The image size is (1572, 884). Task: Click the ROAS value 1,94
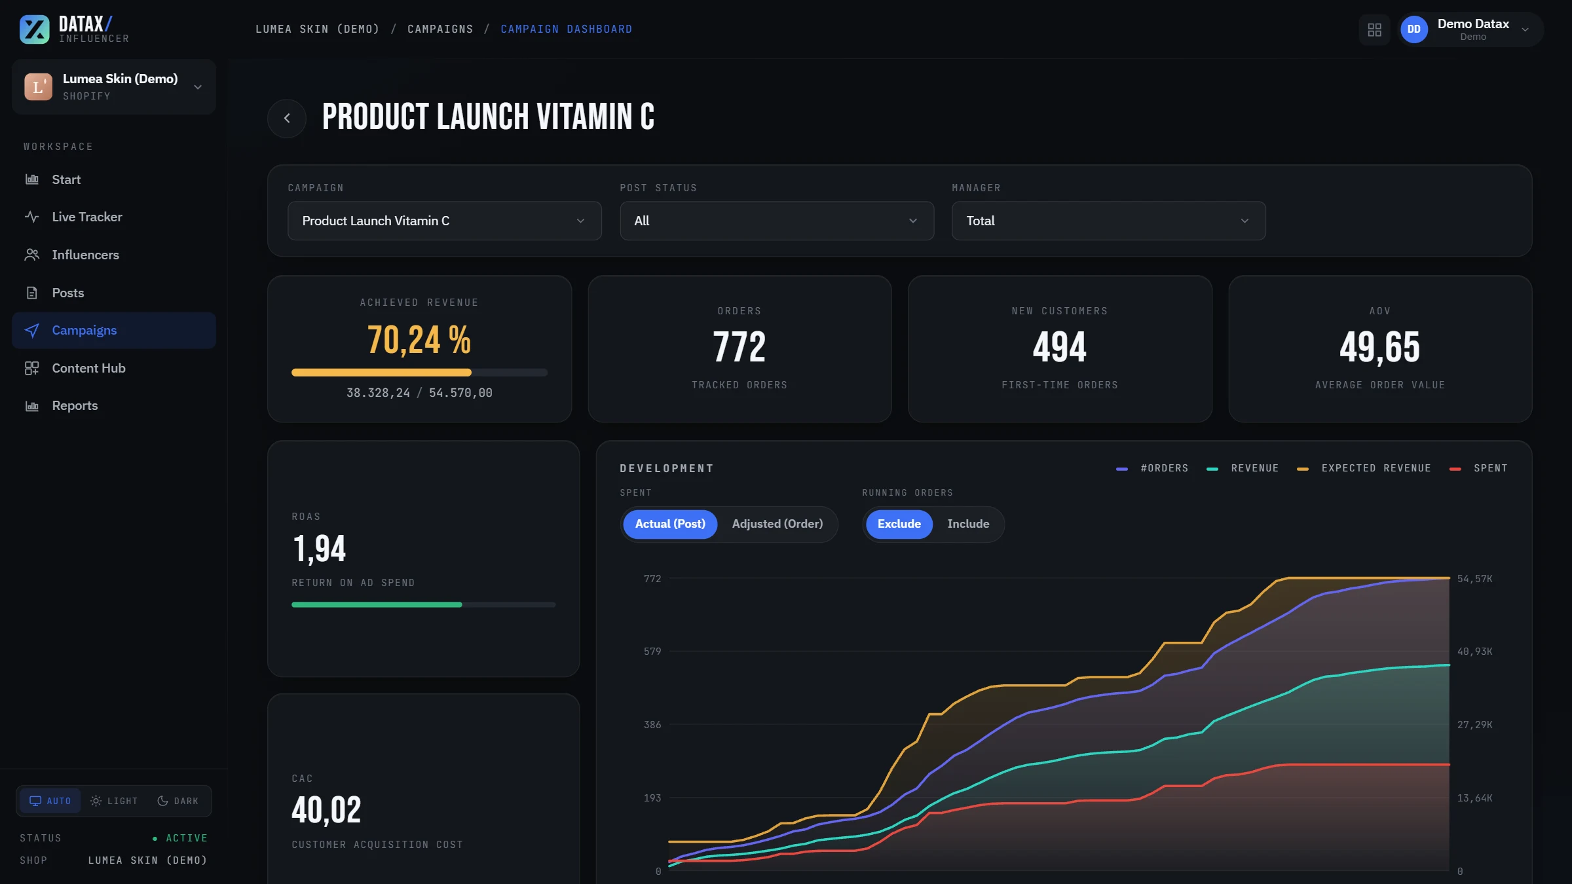[319, 549]
